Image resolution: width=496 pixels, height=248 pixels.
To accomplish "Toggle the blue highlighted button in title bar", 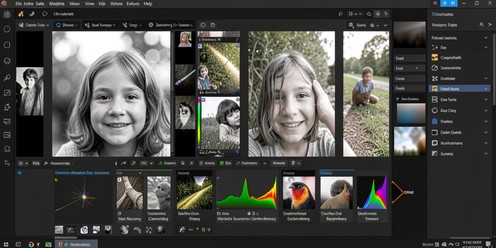I will tap(445, 3).
